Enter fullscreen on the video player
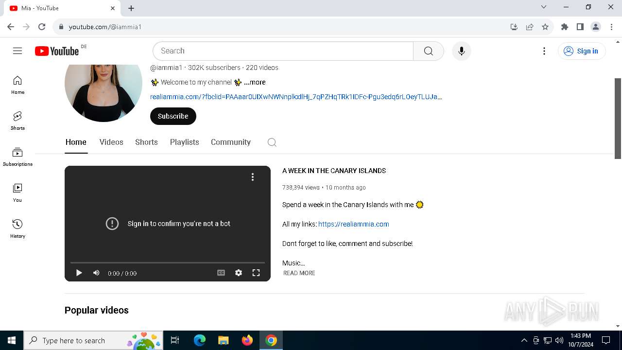This screenshot has height=350, width=622. [256, 273]
